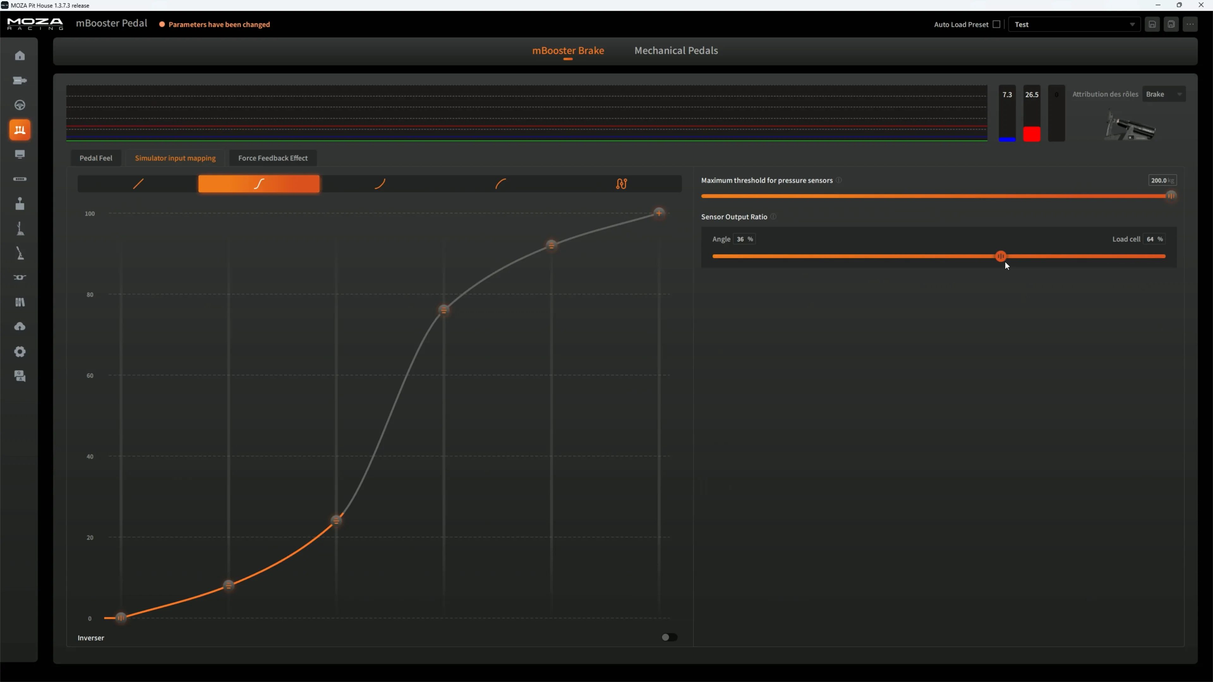Open the Force Feedback Effect tab
The height and width of the screenshot is (682, 1213).
pyautogui.click(x=273, y=158)
